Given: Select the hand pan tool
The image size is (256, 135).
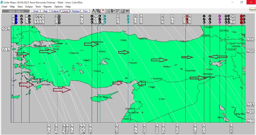Looking at the screenshot, I should (103, 11).
